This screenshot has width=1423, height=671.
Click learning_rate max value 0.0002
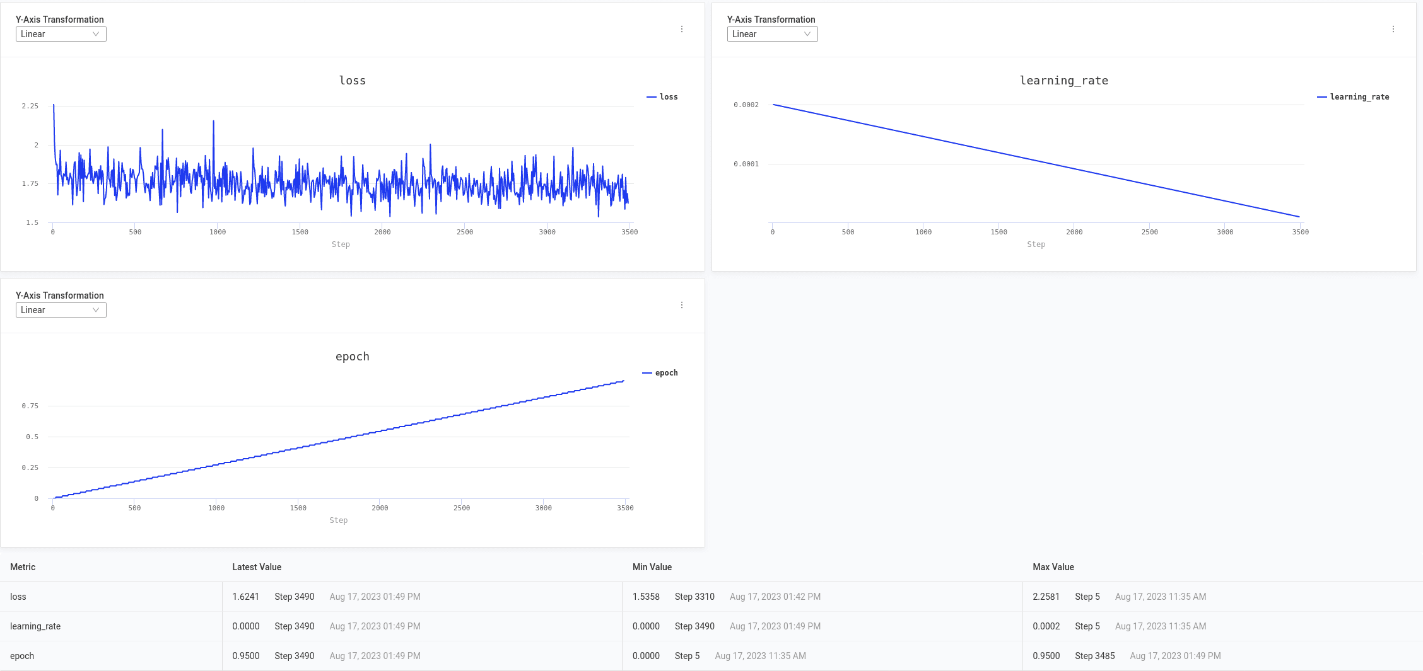click(1046, 626)
